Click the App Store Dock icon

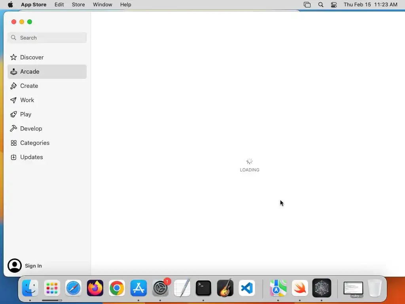point(138,288)
